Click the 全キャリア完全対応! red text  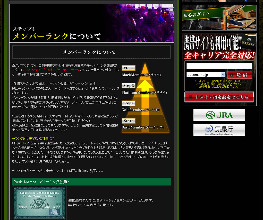[219, 55]
